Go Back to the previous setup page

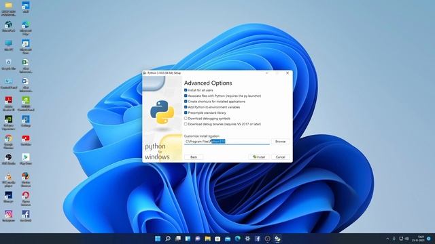[194, 157]
